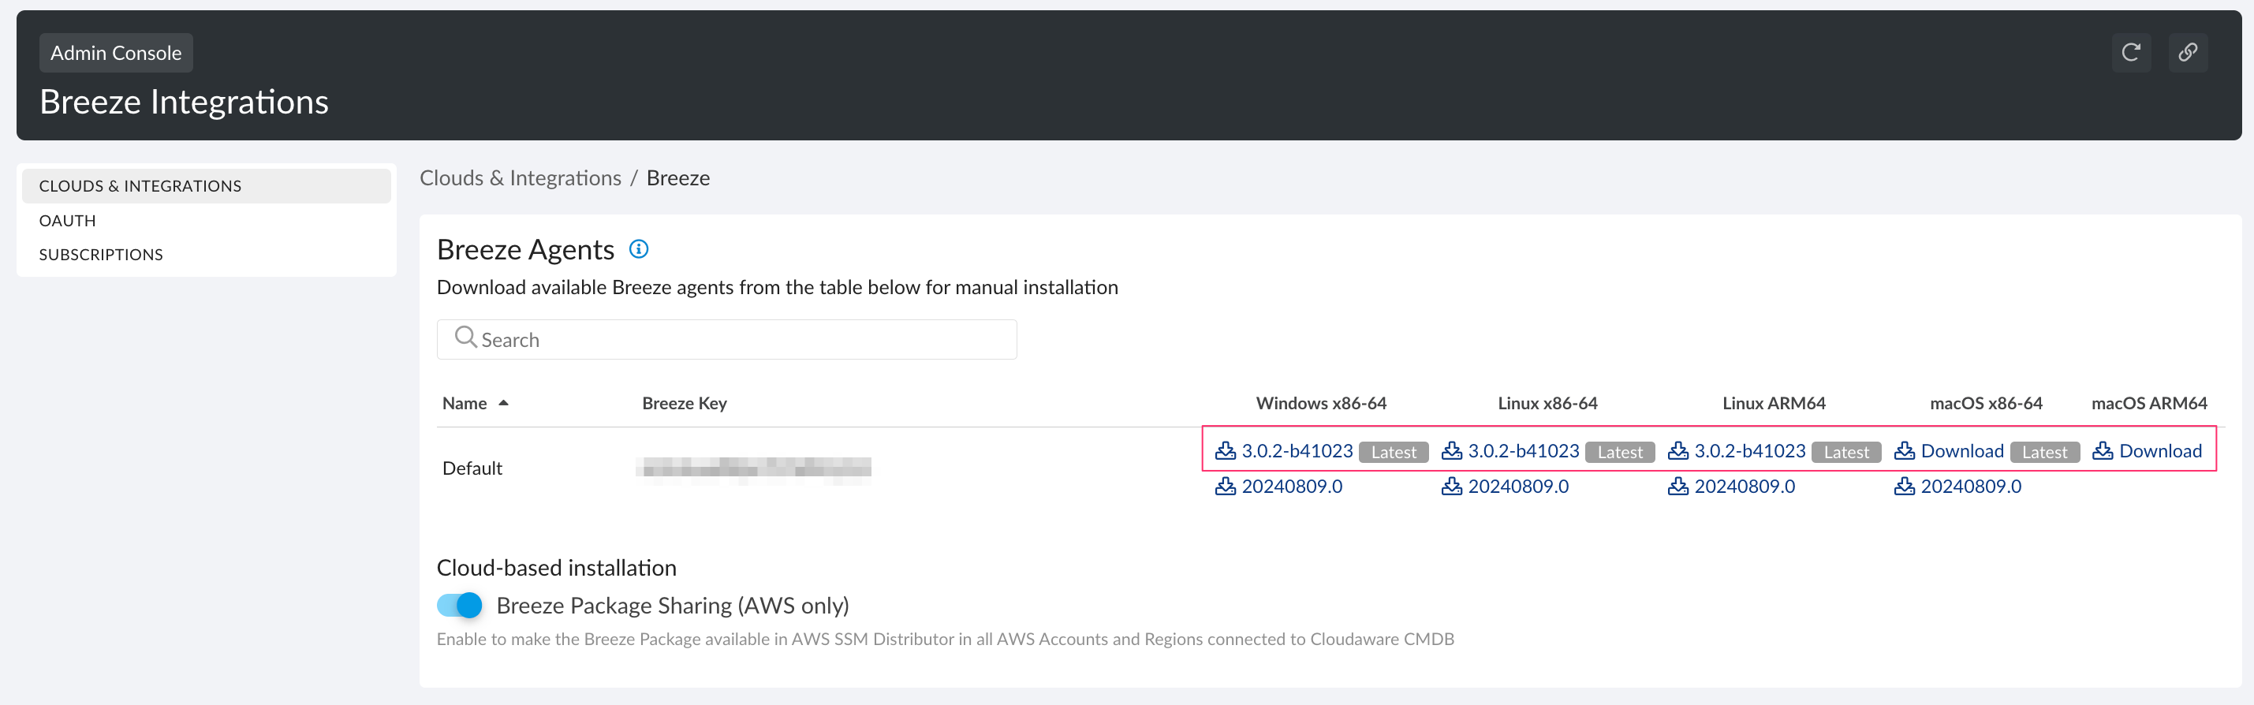Viewport: 2254px width, 705px height.
Task: Click Clouds & Integrations breadcrumb link
Action: point(521,178)
